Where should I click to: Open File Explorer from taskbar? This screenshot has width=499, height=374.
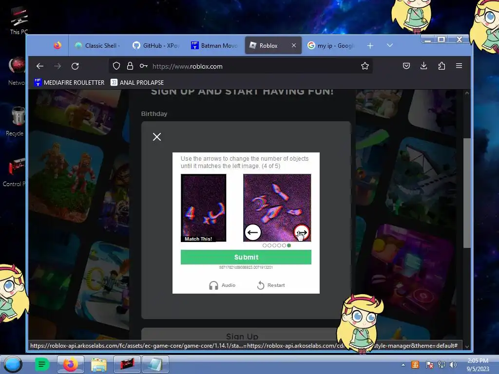click(99, 364)
